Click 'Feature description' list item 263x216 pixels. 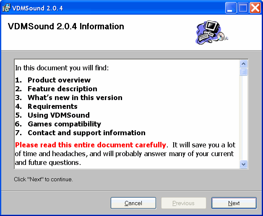62,89
